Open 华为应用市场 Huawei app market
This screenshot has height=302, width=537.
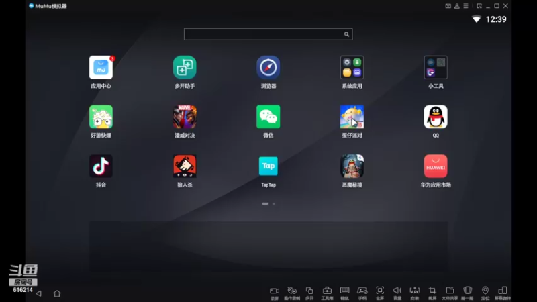436,166
